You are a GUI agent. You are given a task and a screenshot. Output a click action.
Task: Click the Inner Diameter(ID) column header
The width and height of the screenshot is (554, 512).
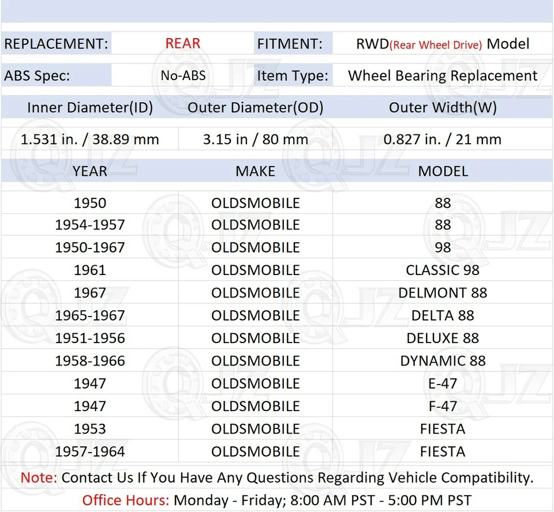coord(89,107)
